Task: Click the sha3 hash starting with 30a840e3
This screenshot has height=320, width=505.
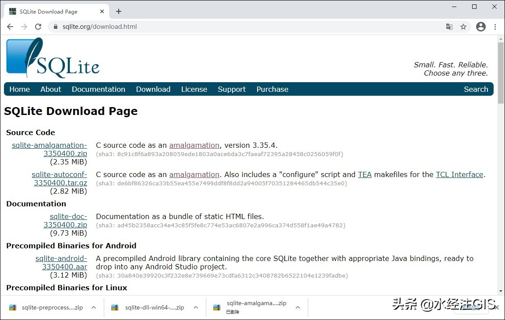Action: click(222, 275)
